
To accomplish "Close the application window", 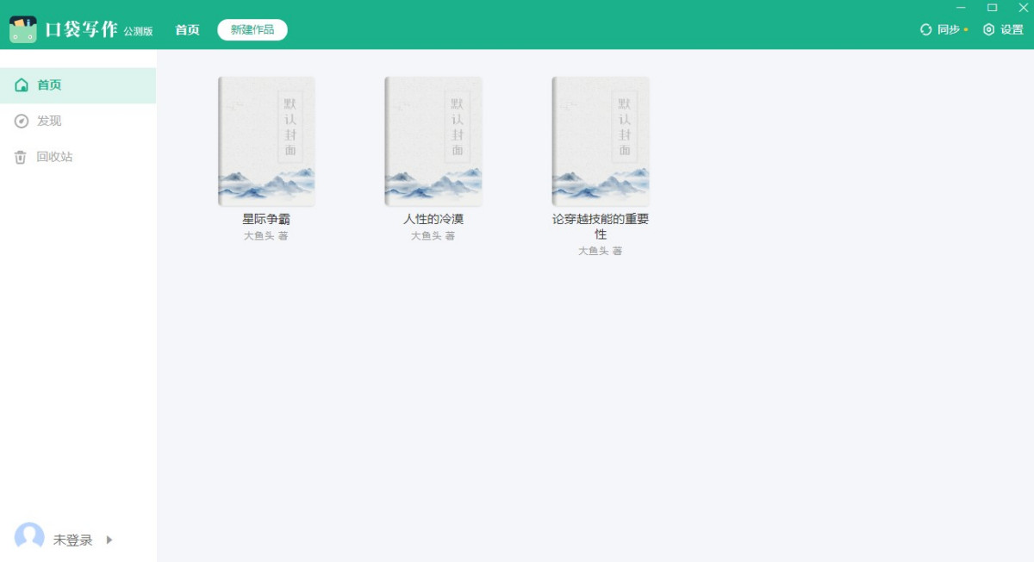I will tap(1023, 8).
